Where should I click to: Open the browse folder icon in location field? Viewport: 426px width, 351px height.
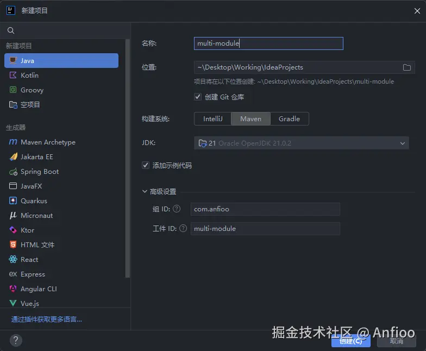pyautogui.click(x=406, y=67)
